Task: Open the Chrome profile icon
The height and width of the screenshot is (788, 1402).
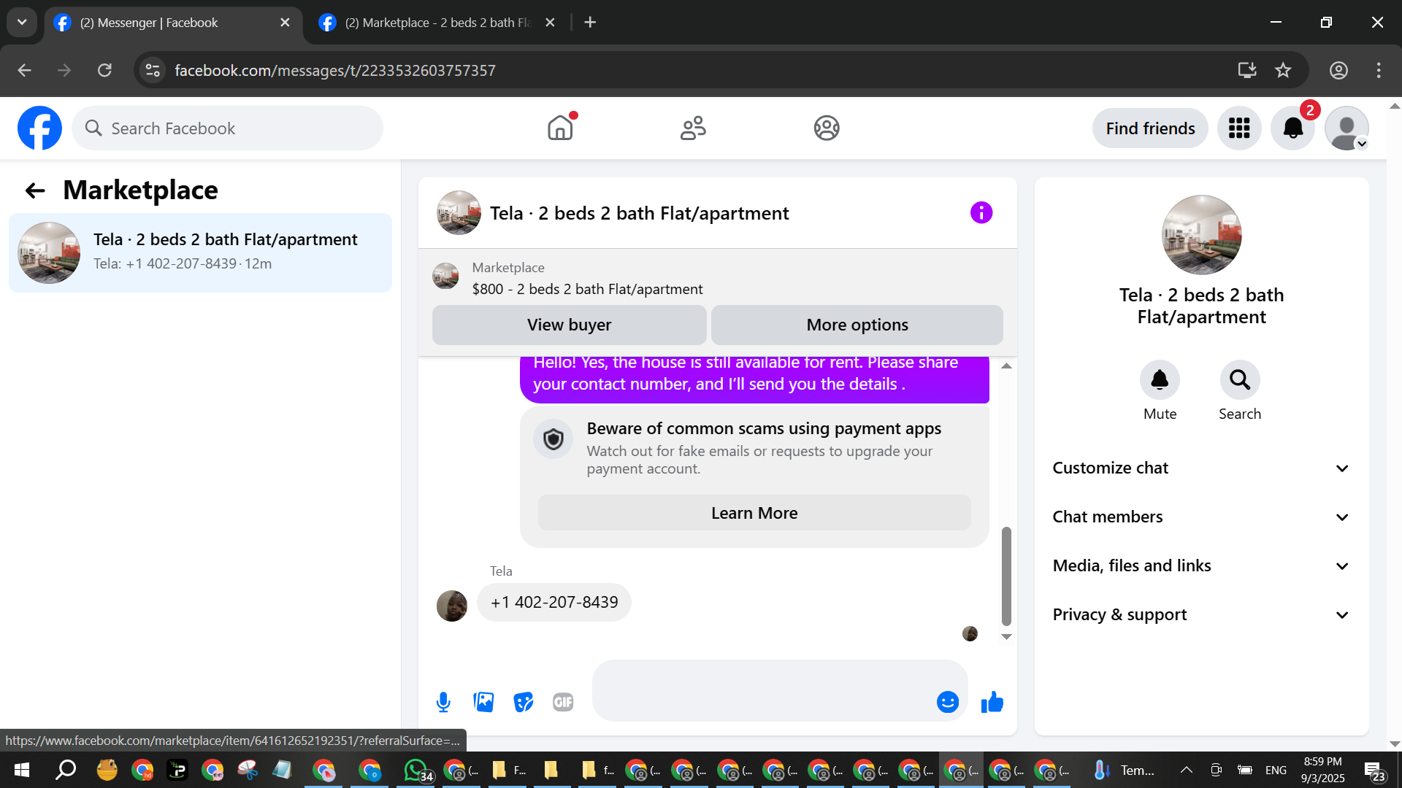Action: [x=1338, y=70]
